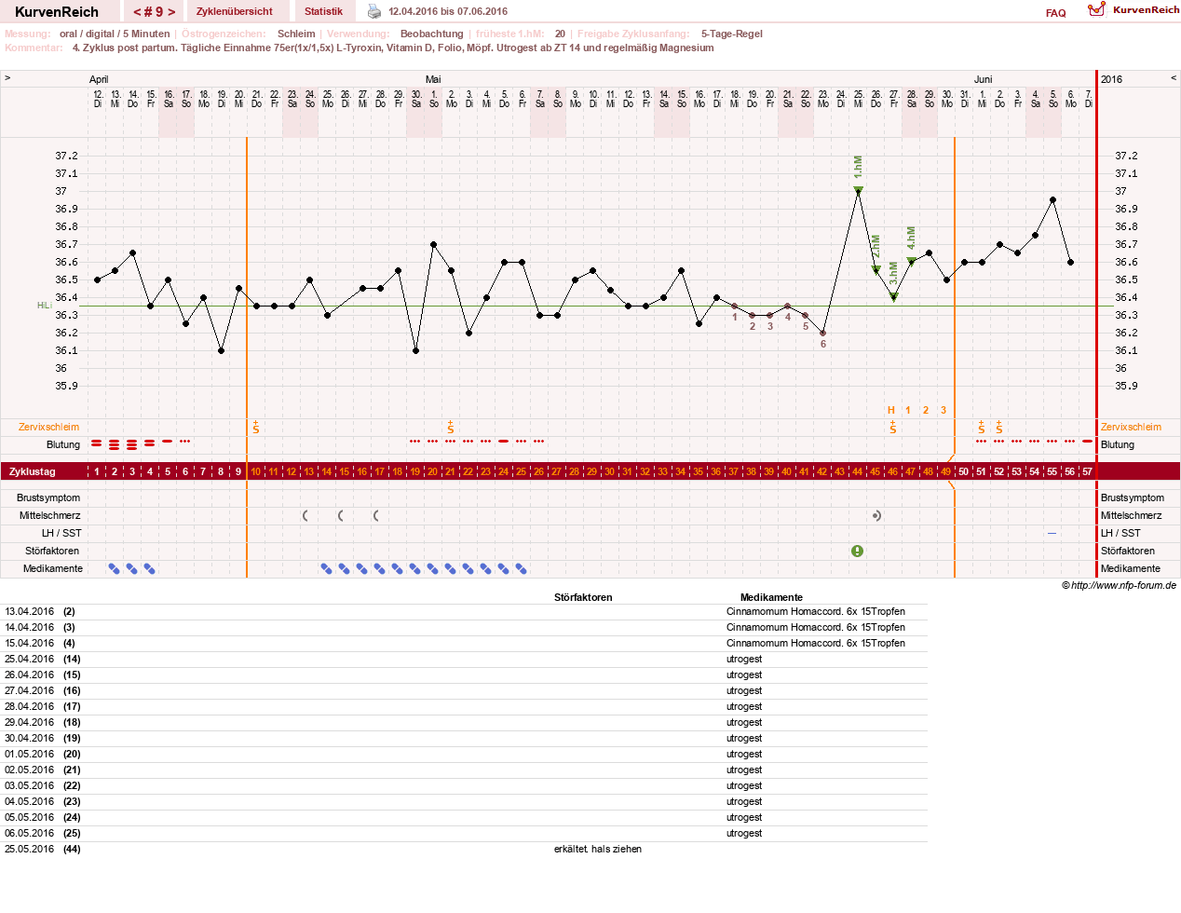The image size is (1181, 913).
Task: Open the FAQ link
Action: coord(1056,13)
